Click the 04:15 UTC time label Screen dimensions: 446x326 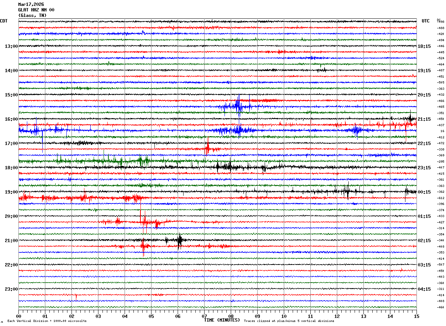424,289
